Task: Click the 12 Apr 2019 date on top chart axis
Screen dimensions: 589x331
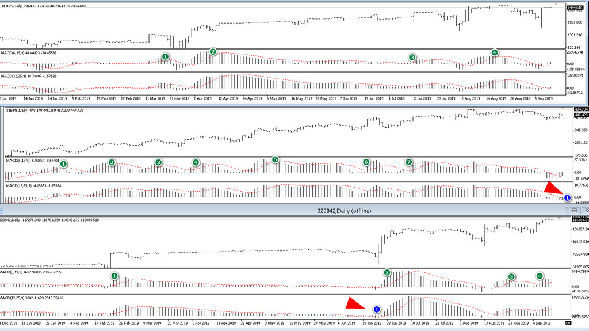Action: (228, 98)
